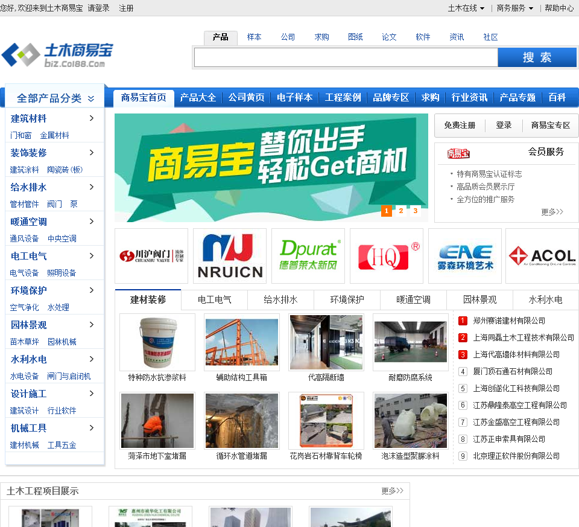The width and height of the screenshot is (579, 527).
Task: Open 产品大全 in the navigation bar
Action: pyautogui.click(x=198, y=98)
